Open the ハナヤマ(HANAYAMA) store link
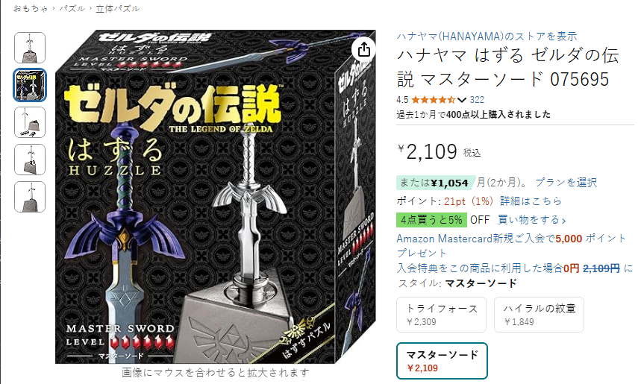This screenshot has width=638, height=384. (x=487, y=37)
